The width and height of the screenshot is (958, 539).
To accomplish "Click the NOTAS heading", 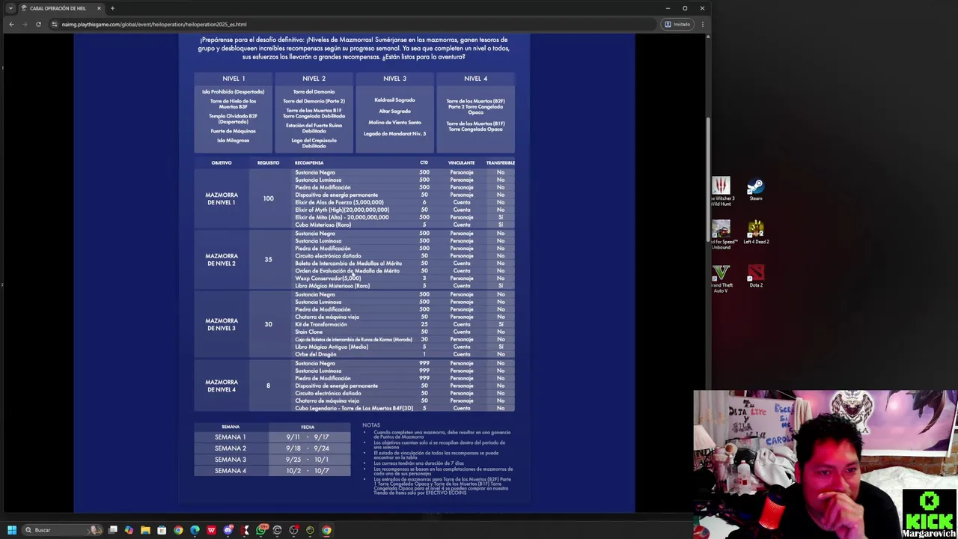I will click(x=371, y=425).
